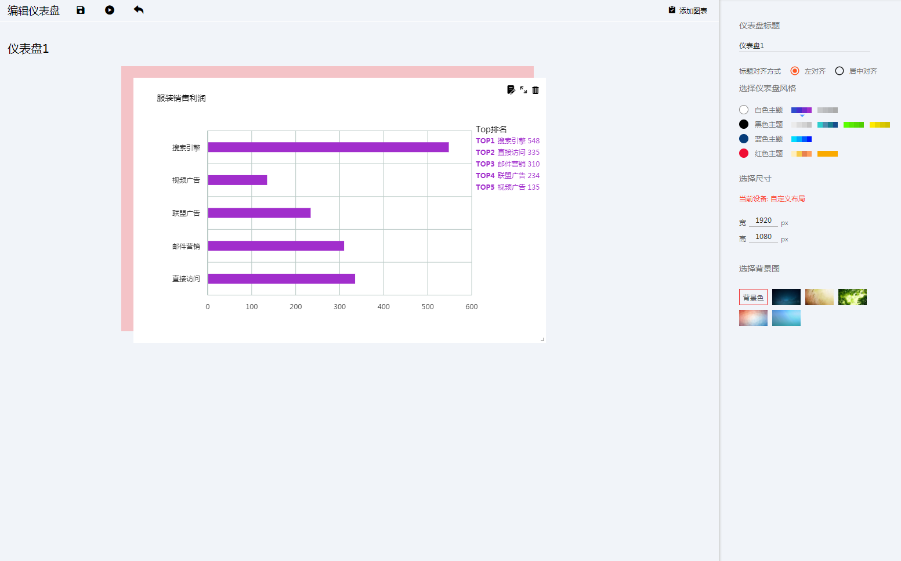The image size is (901, 561).
Task: Choose the 蓝色主题 theme circle
Action: (744, 139)
